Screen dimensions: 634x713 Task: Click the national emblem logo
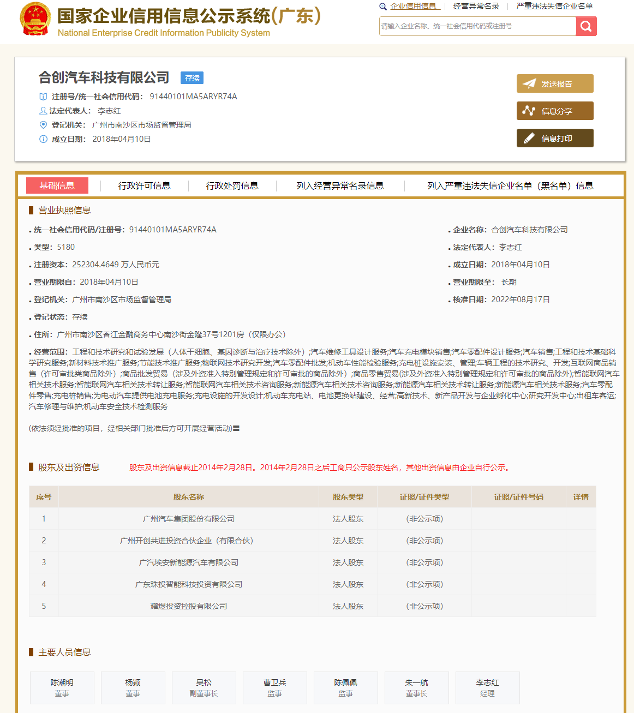point(35,20)
